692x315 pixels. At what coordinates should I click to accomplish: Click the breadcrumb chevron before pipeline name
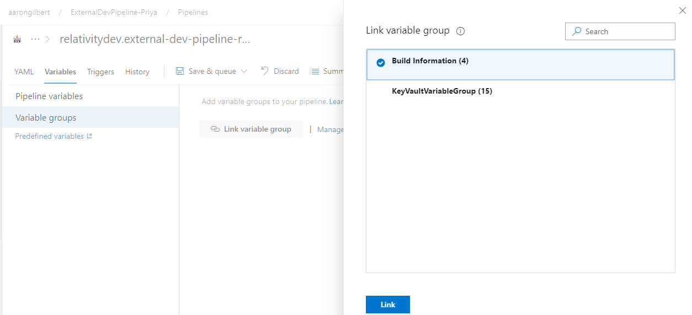pos(49,39)
